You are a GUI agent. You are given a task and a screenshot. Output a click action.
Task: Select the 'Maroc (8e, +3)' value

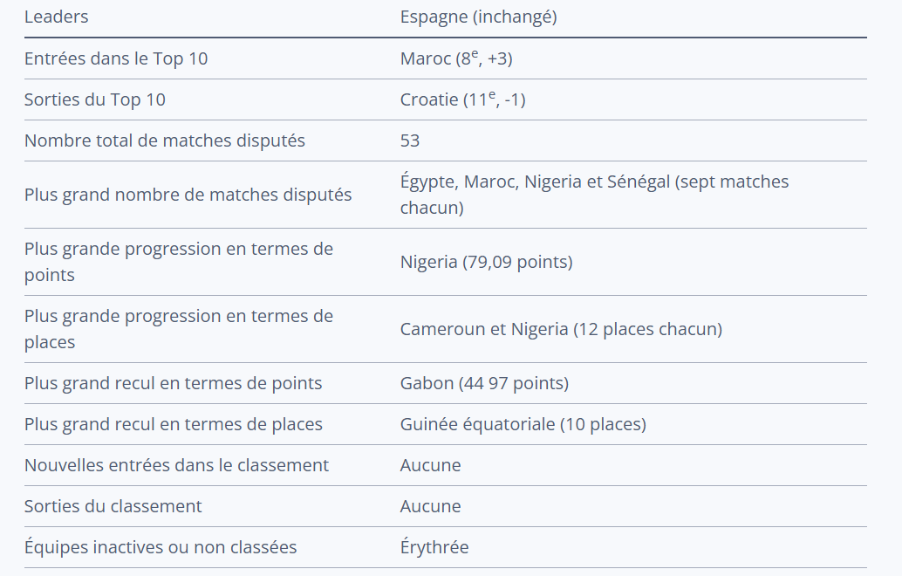[x=461, y=58]
